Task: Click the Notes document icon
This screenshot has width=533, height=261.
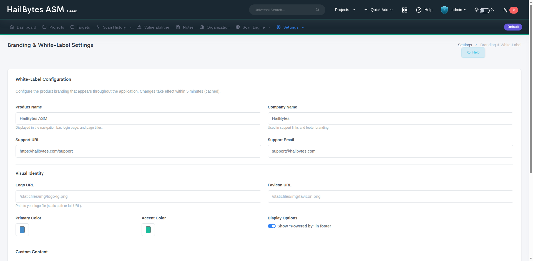Action: pos(178,27)
